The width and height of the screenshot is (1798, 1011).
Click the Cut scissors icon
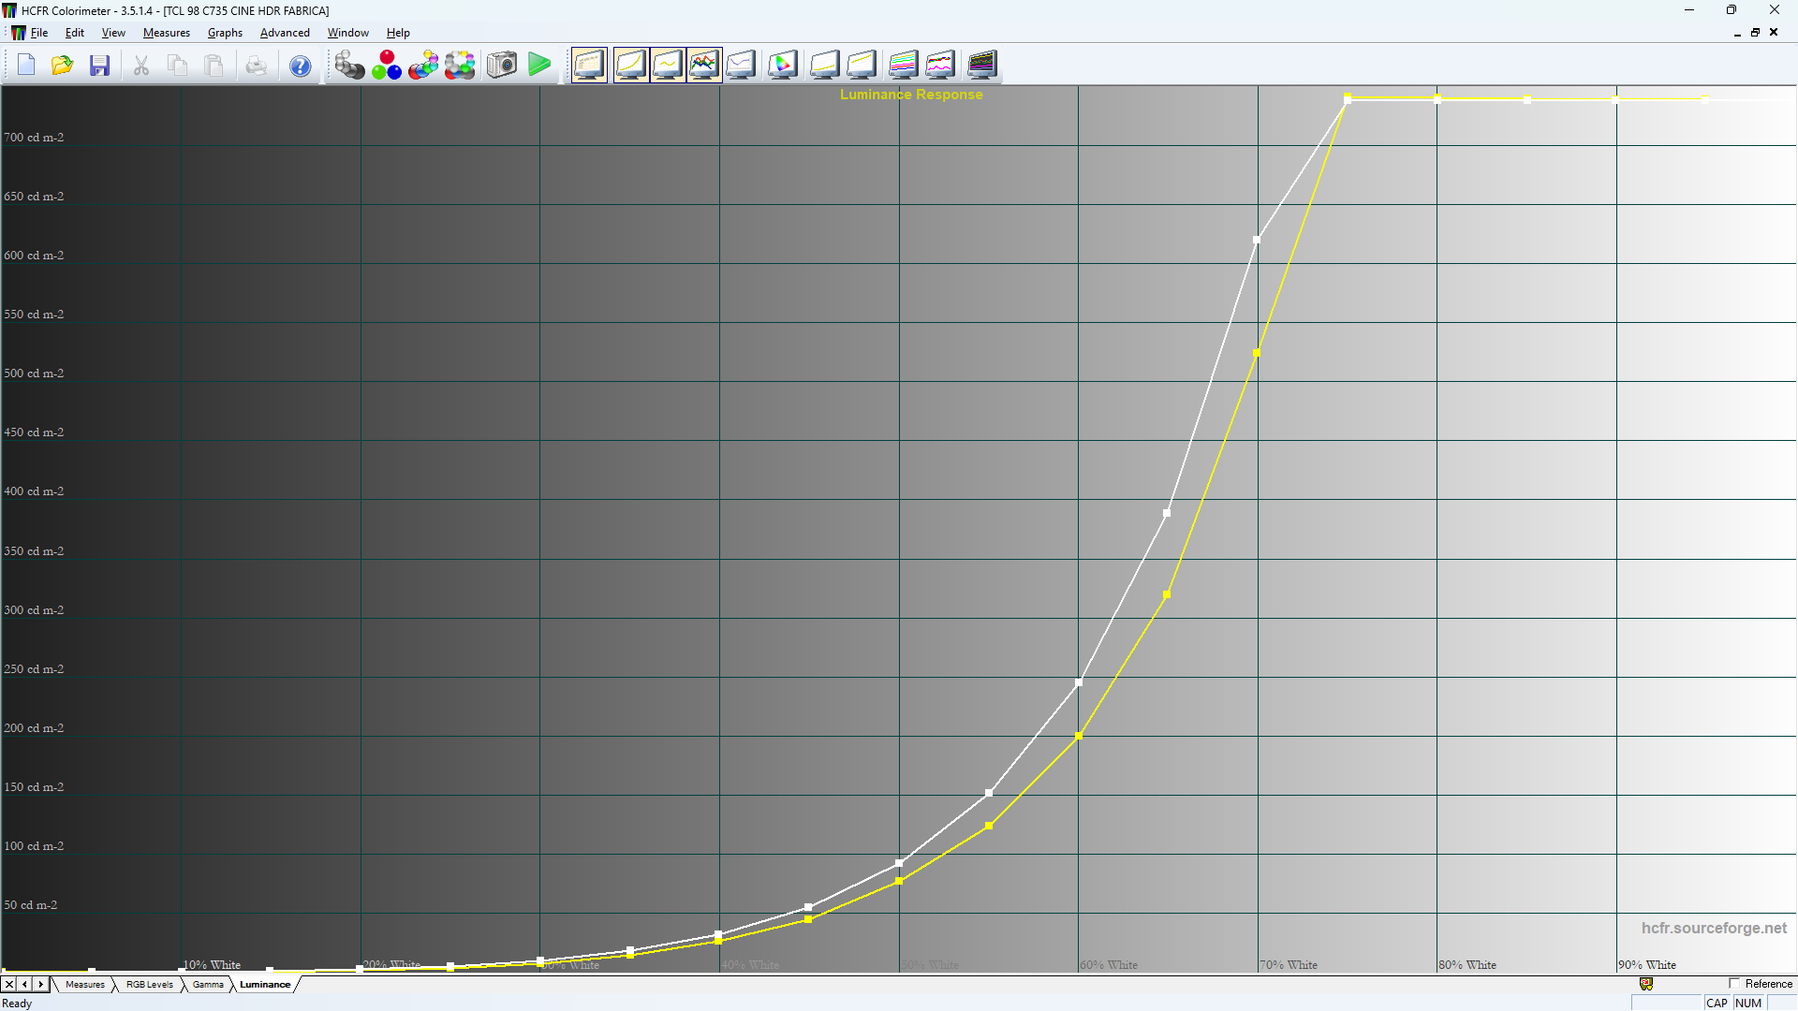(141, 66)
